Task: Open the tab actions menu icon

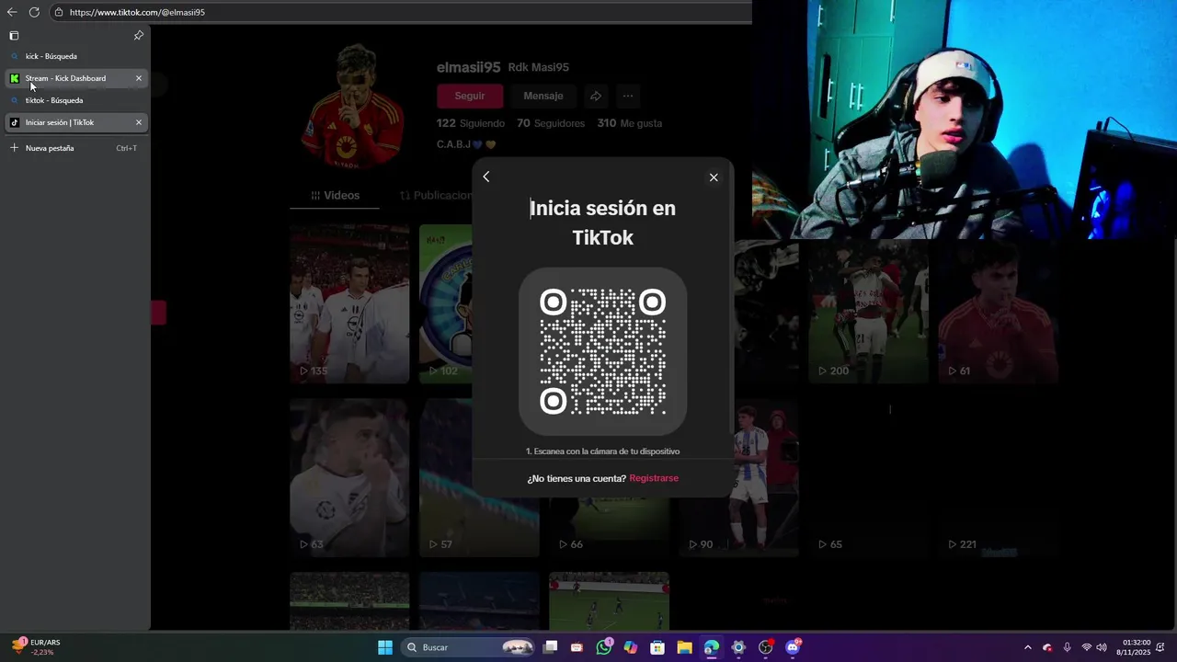Action: tap(14, 36)
